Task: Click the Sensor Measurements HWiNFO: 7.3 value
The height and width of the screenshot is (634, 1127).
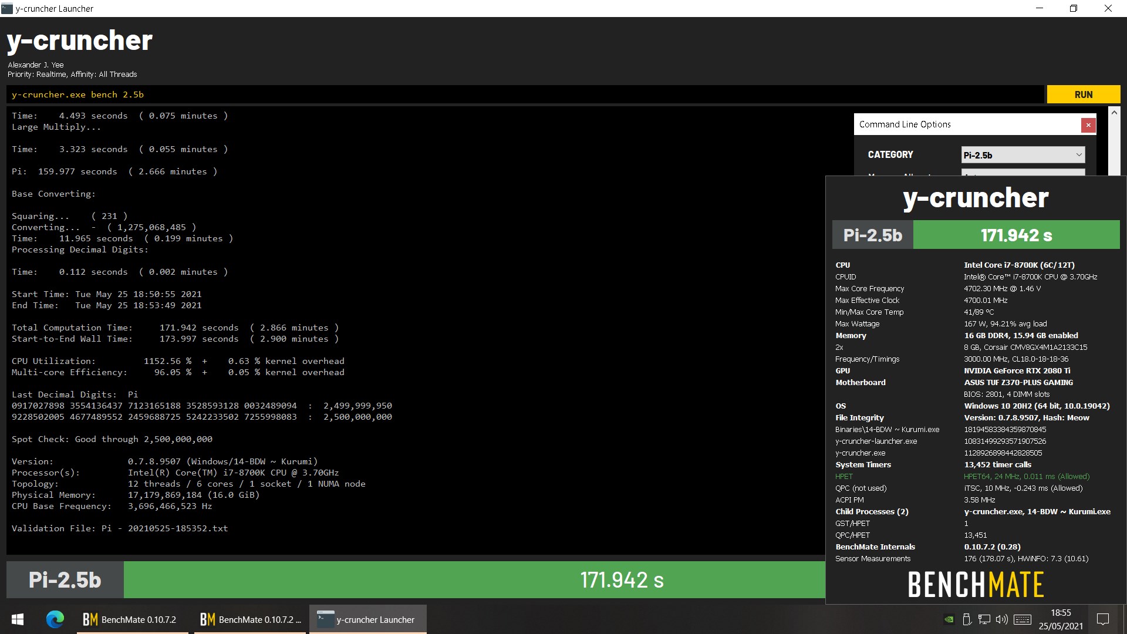Action: tap(1026, 558)
